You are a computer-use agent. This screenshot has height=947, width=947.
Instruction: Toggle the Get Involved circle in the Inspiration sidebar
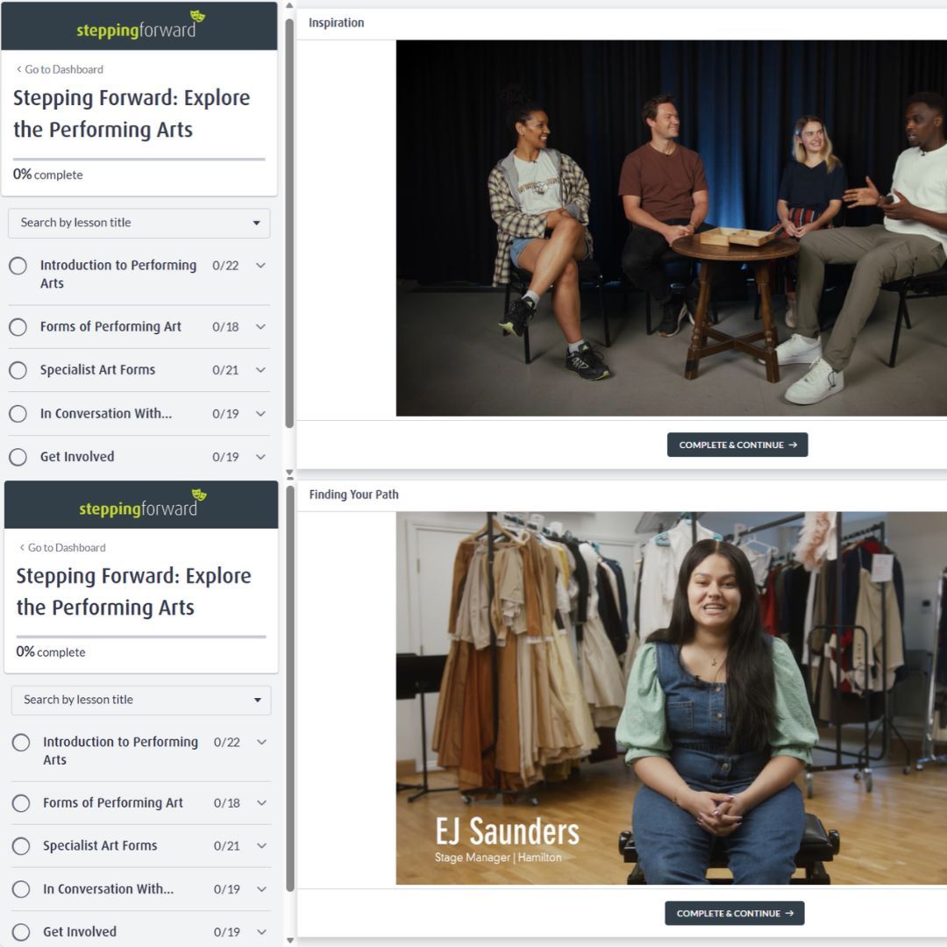[18, 457]
